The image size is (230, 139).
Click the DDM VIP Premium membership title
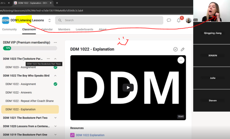(27, 42)
